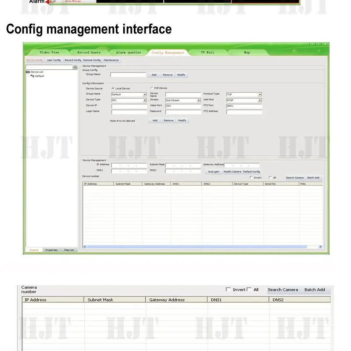Open the Record Query tab
The height and width of the screenshot is (351, 351).
[89, 52]
